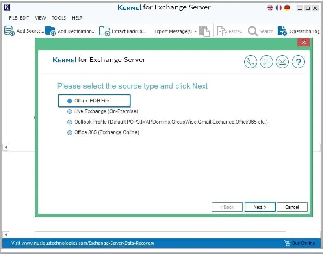Click the Kernel app logo in title bar
This screenshot has width=323, height=254.
pos(7,7)
